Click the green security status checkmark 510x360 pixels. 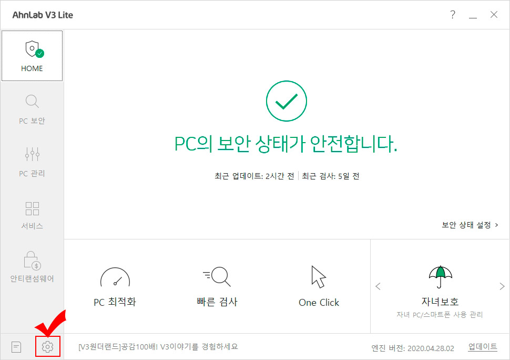(286, 101)
